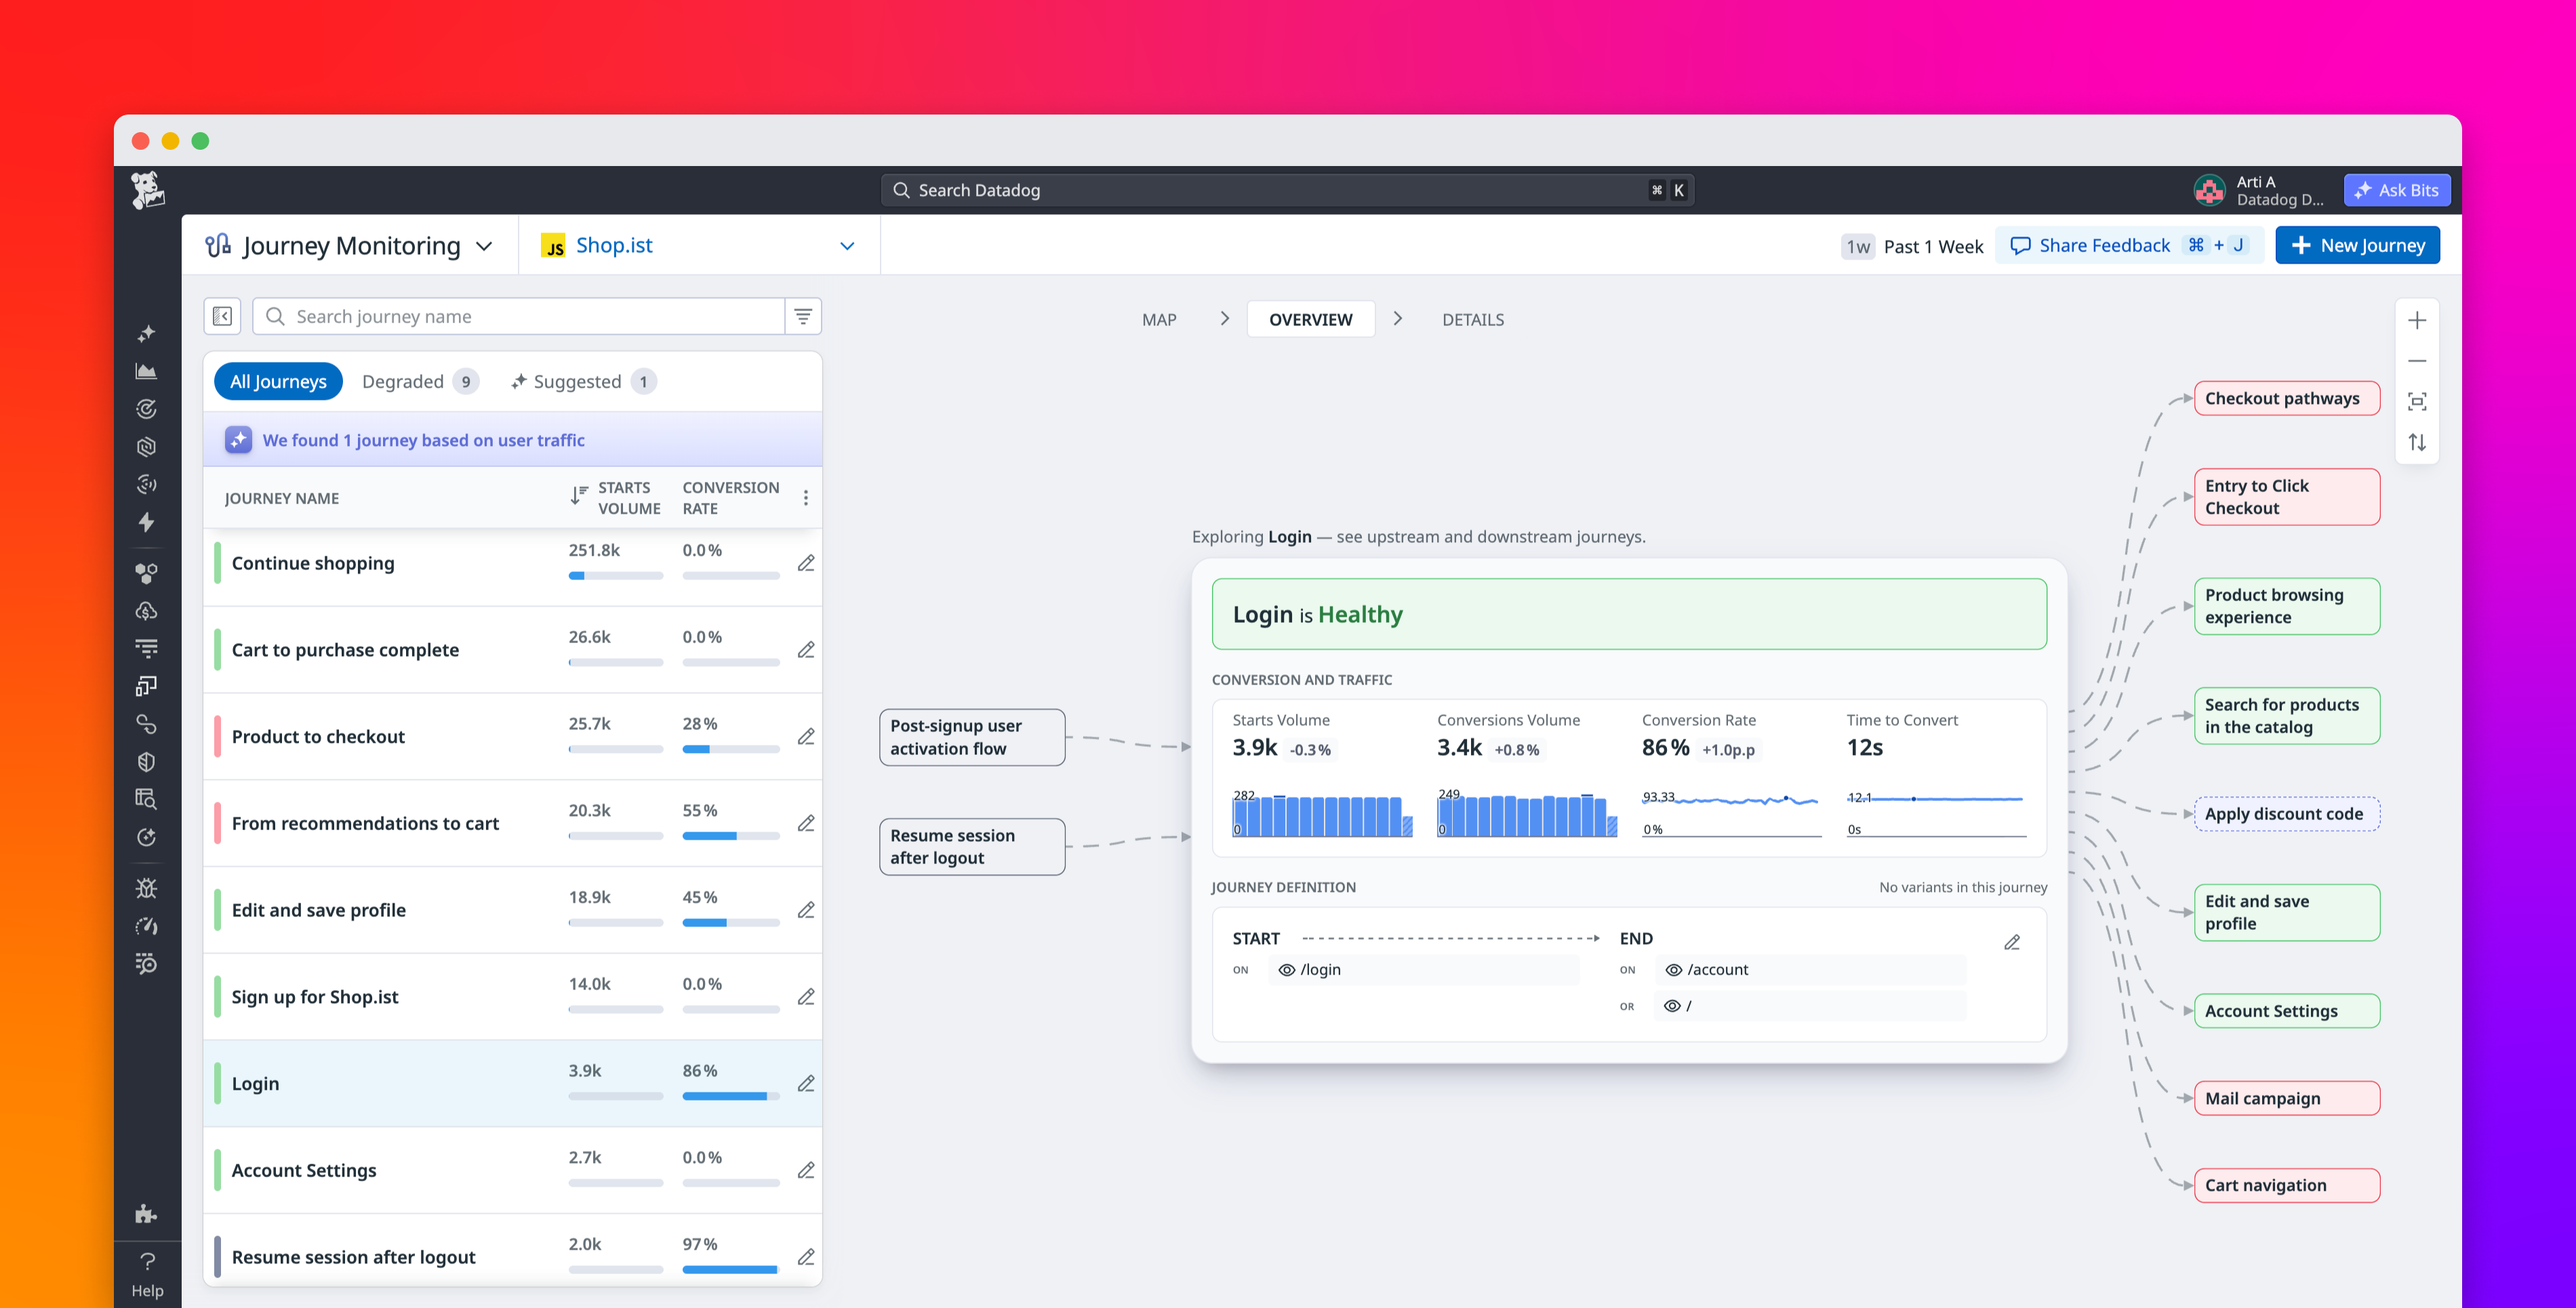The height and width of the screenshot is (1308, 2576).
Task: Toggle map orientation up-down arrows icon
Action: tap(2417, 442)
